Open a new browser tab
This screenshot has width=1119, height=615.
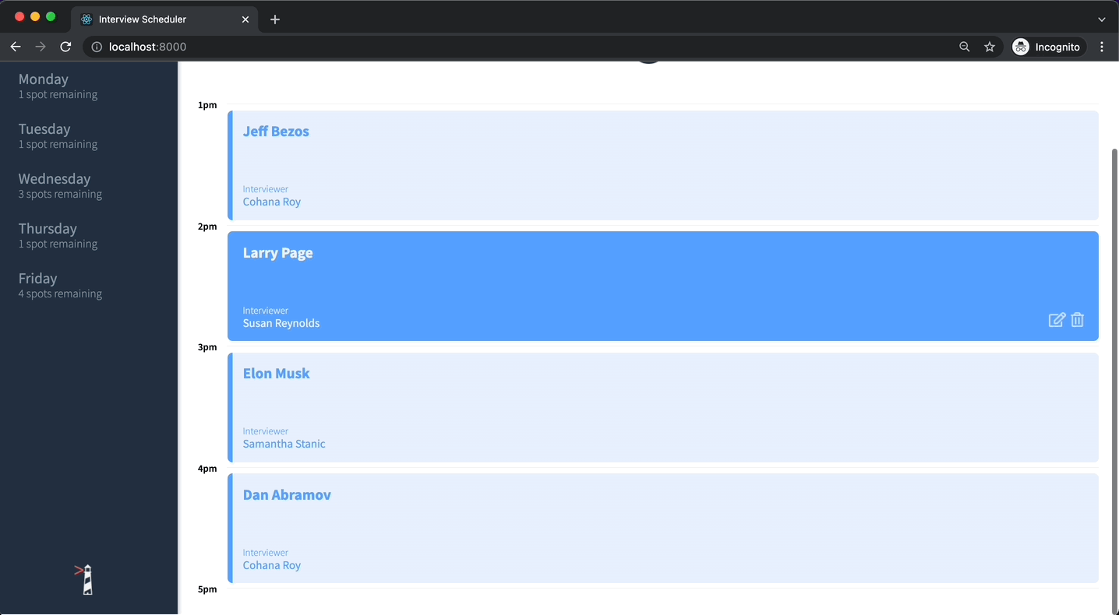point(275,19)
